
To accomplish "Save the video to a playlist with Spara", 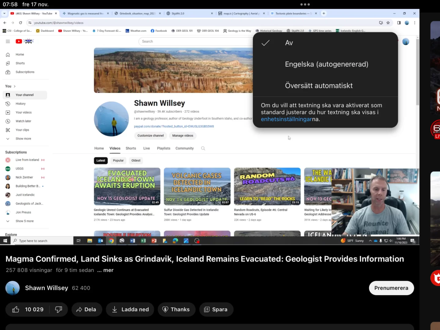I will [216, 310].
